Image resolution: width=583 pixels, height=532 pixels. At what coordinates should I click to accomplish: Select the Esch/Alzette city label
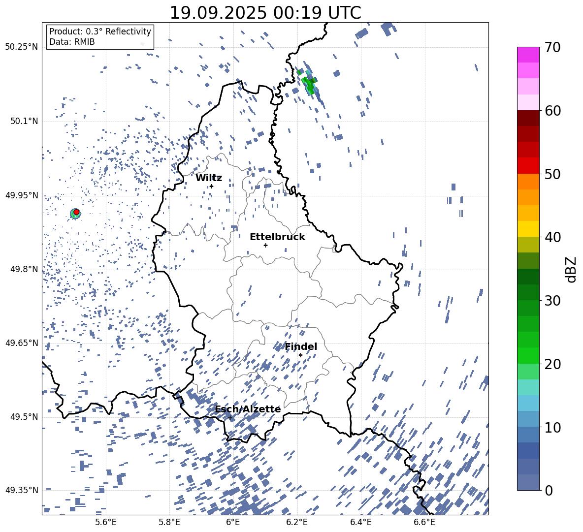pyautogui.click(x=248, y=409)
